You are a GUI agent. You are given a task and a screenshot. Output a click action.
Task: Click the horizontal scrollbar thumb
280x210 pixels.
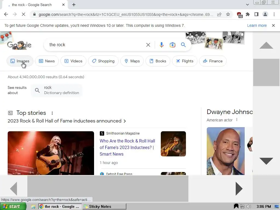click(x=108, y=189)
